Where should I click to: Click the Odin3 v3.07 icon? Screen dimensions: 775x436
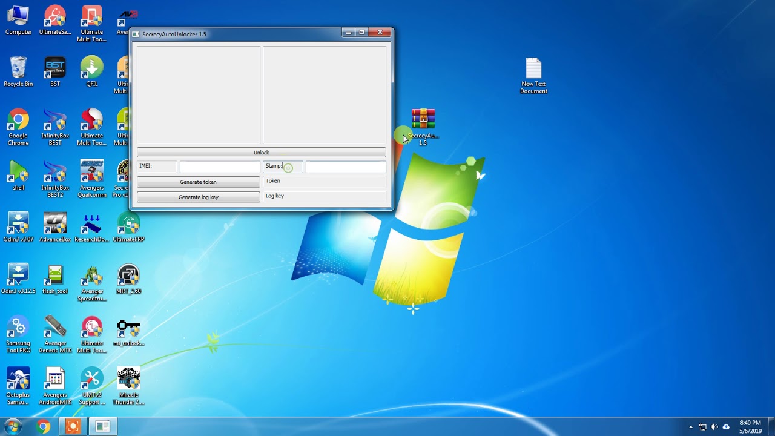[x=18, y=228]
